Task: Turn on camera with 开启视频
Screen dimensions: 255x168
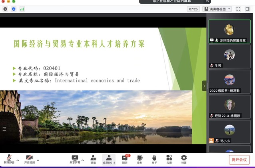Action: [x=29, y=160]
